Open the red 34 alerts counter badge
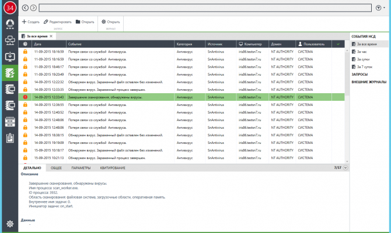The width and height of the screenshot is (391, 233). [10, 8]
